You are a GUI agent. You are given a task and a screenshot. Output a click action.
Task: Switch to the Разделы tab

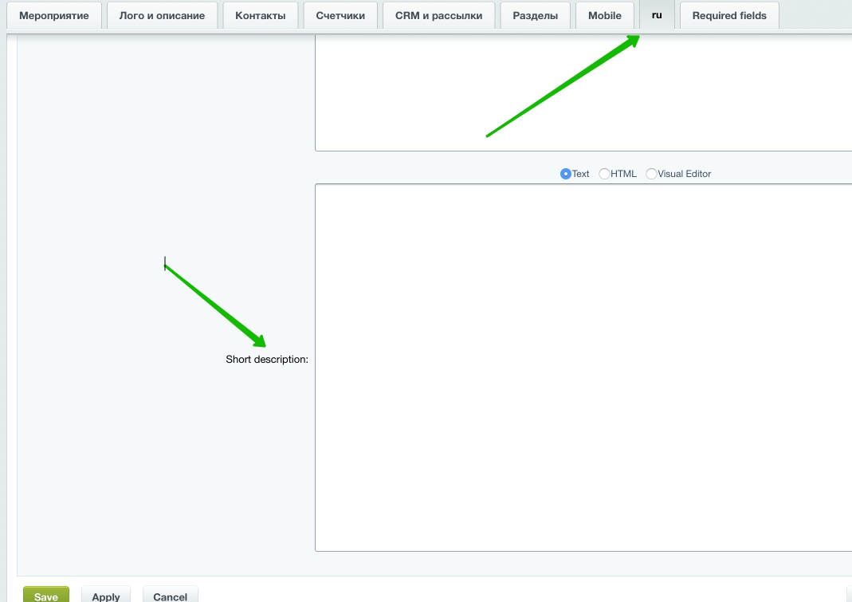point(535,15)
